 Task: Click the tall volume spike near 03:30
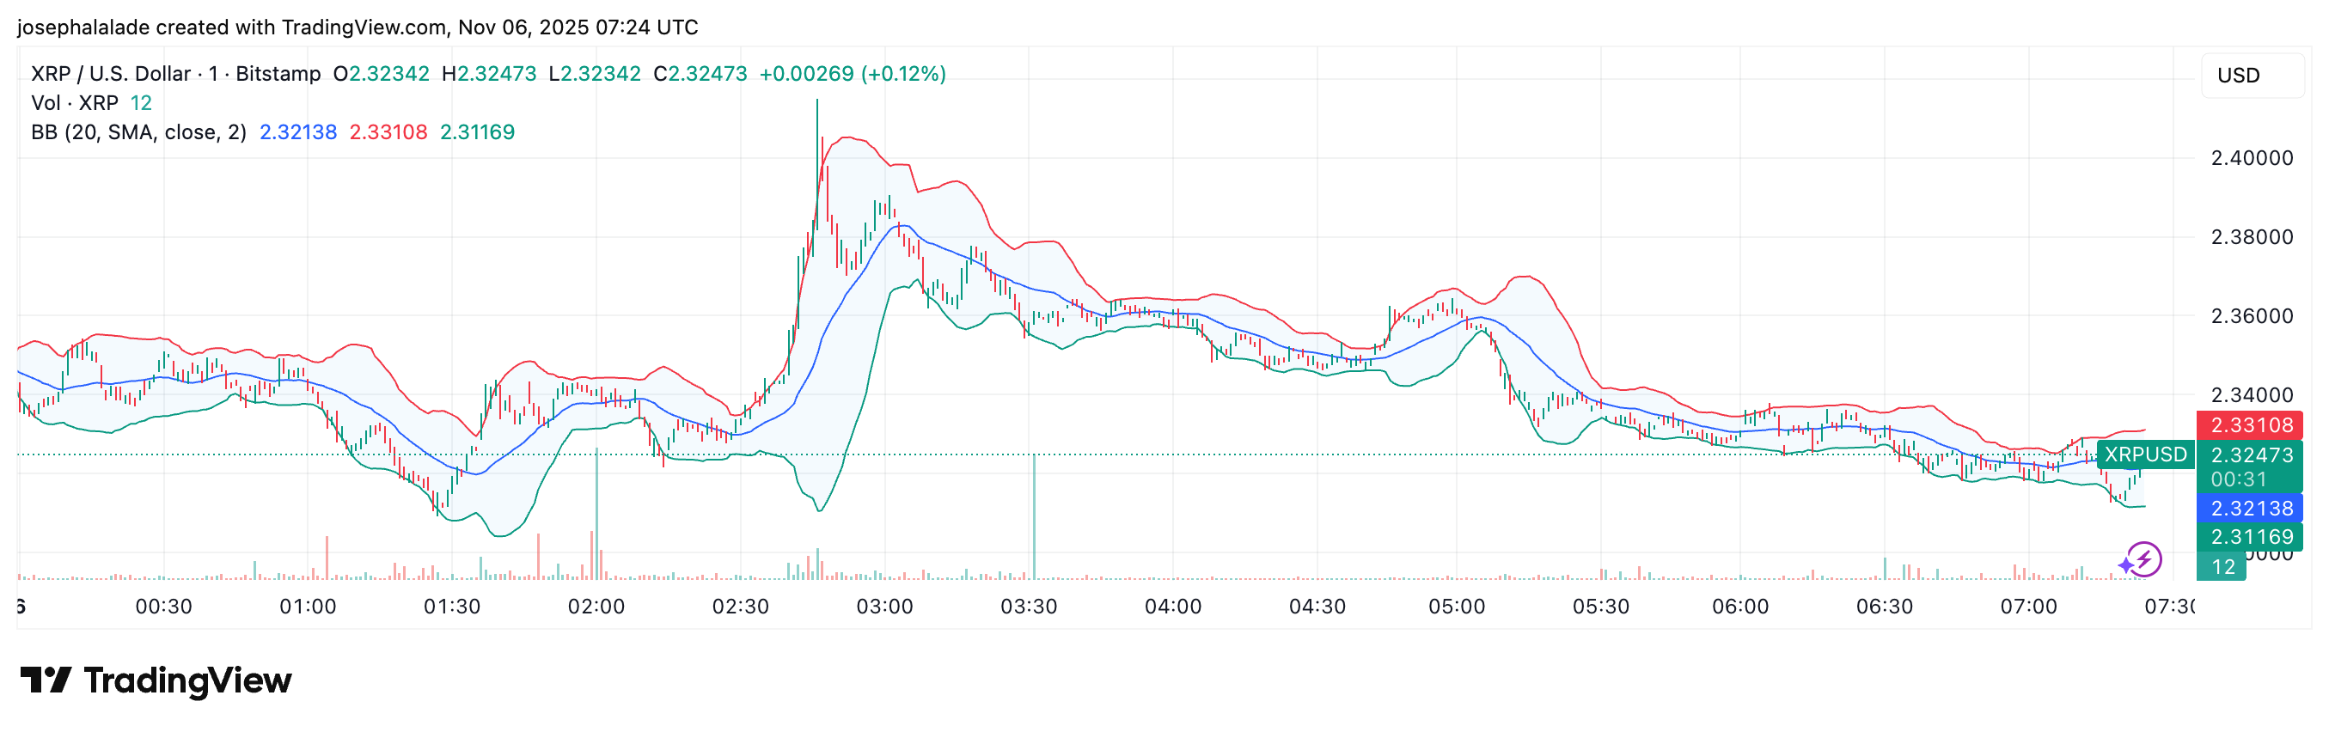pyautogui.click(x=1033, y=515)
